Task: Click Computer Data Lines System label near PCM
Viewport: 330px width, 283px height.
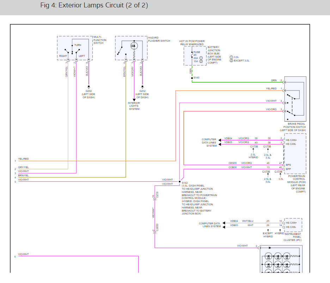Action: [209, 142]
